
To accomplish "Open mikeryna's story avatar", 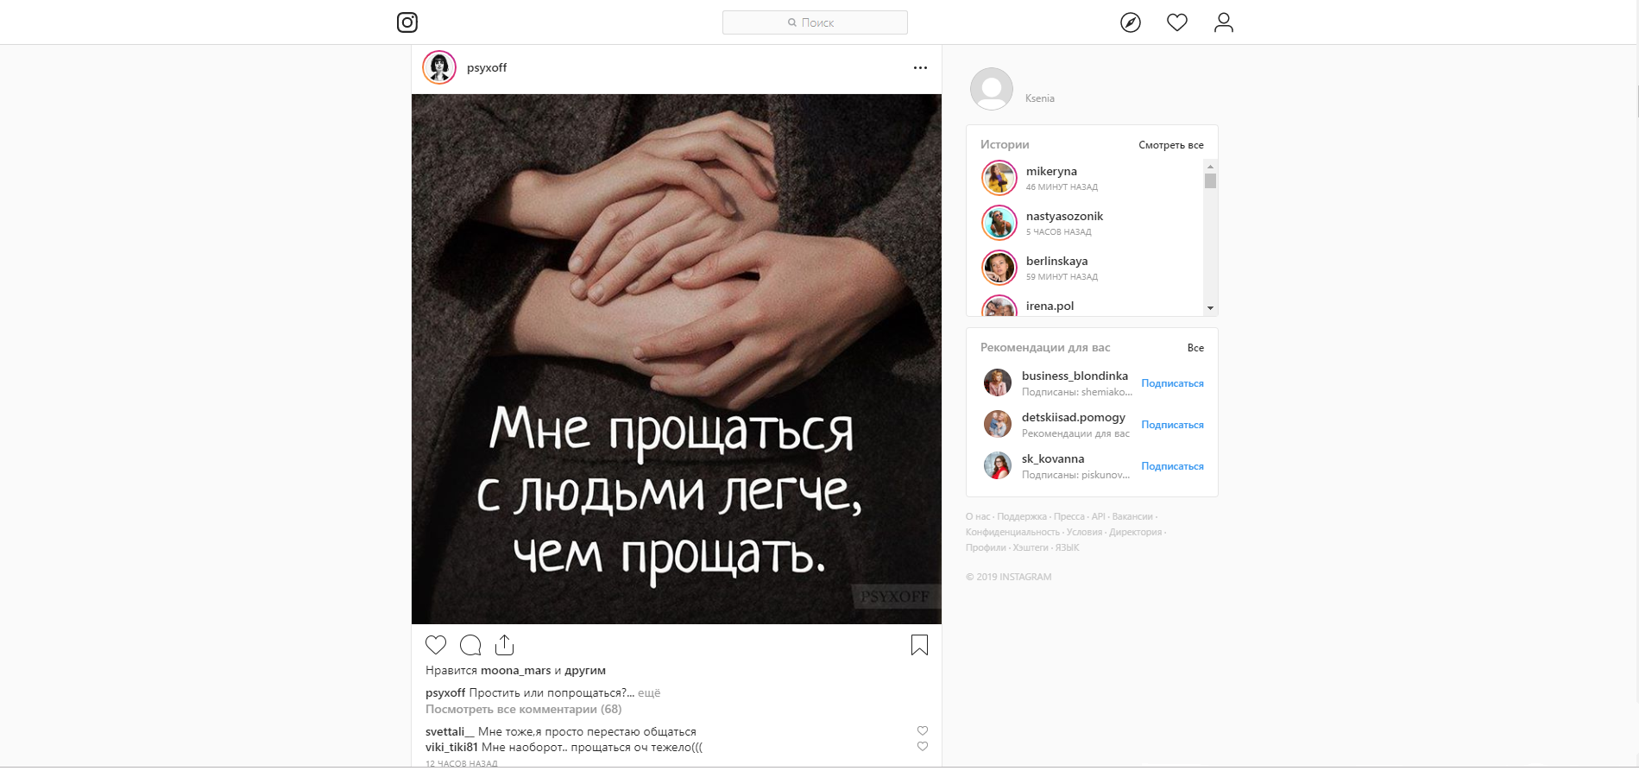I will pyautogui.click(x=999, y=179).
